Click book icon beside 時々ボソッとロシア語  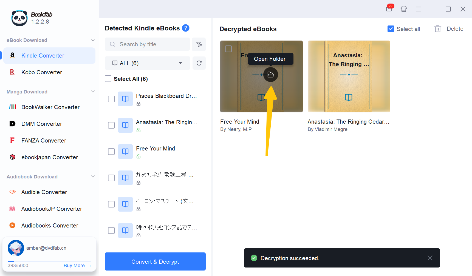click(125, 230)
